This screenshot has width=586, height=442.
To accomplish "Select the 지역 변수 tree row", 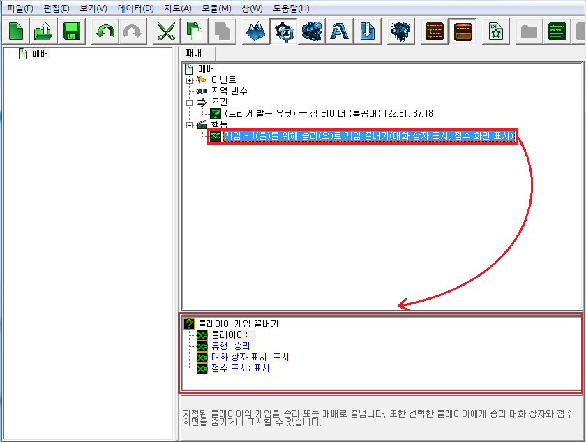I will (229, 91).
